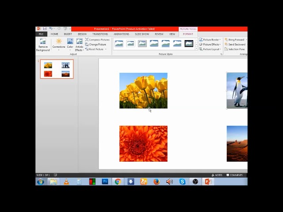Click Compress Pictures

pos(97,40)
